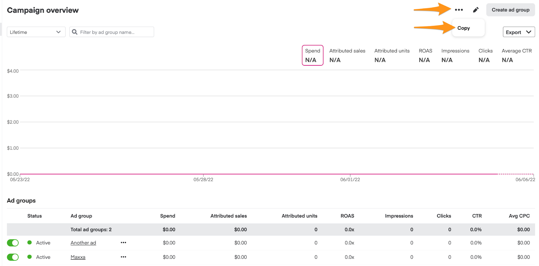539x266 pixels.
Task: Expand the Export dropdown
Action: click(519, 32)
